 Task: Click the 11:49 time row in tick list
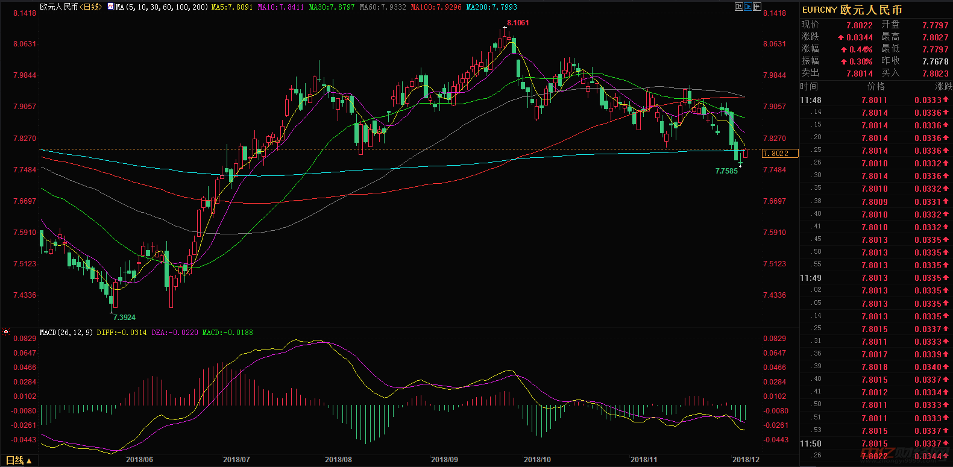(811, 278)
